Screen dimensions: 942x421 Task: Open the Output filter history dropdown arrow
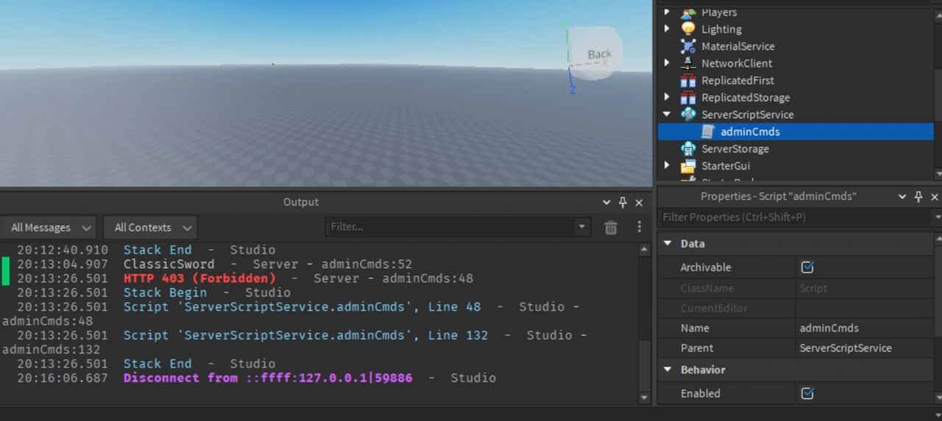click(x=582, y=227)
